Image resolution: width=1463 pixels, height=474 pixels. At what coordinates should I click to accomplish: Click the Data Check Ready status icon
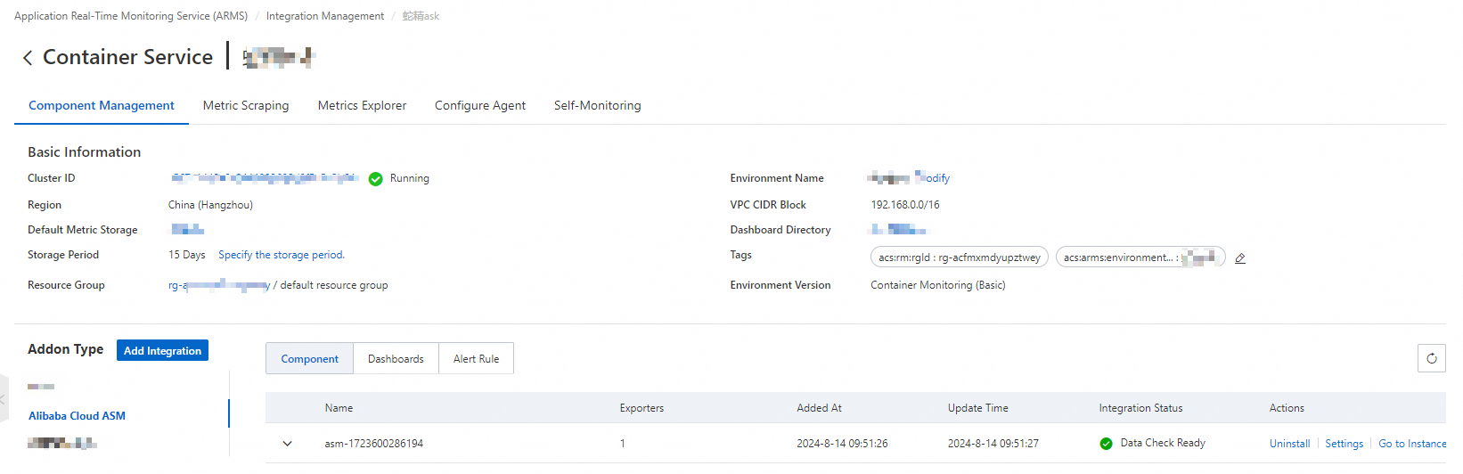[1106, 444]
